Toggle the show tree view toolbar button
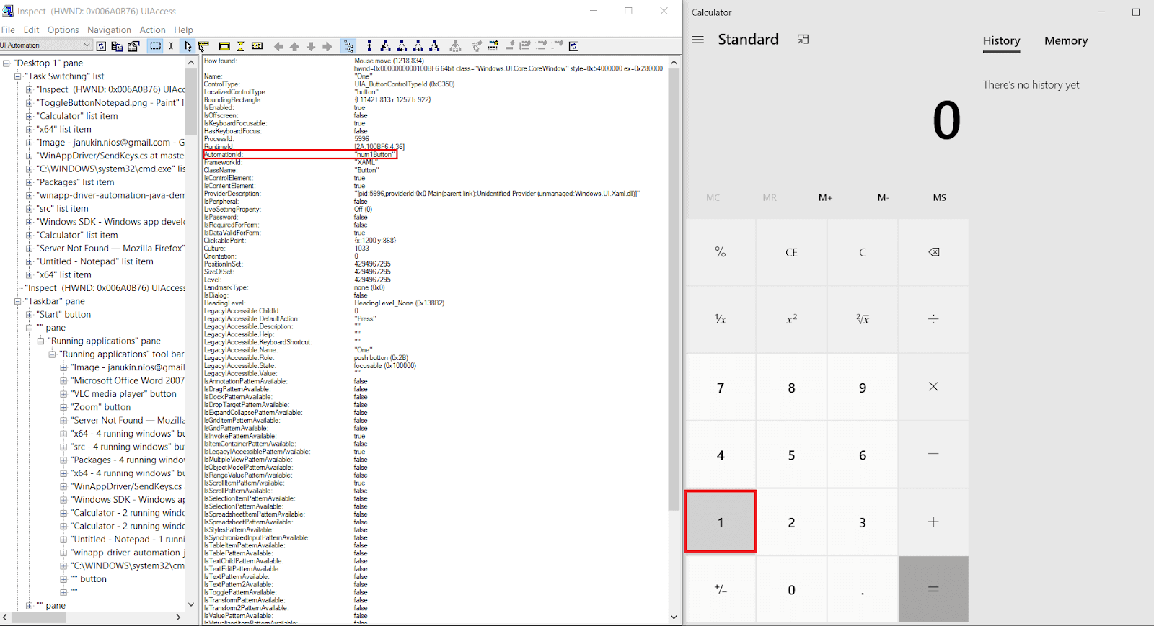The image size is (1154, 626). point(349,46)
